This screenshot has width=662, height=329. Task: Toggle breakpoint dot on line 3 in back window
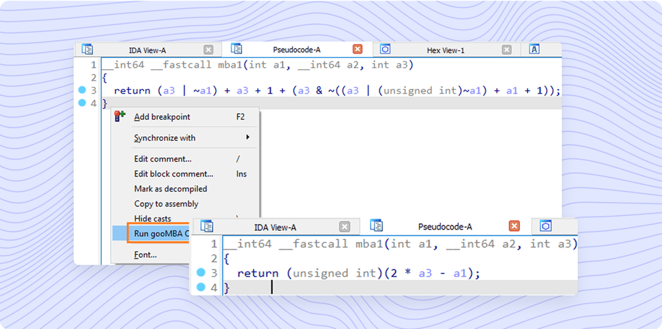[x=82, y=90]
